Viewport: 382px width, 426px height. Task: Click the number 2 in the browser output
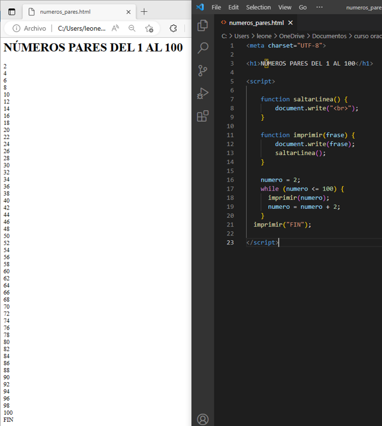click(5, 66)
